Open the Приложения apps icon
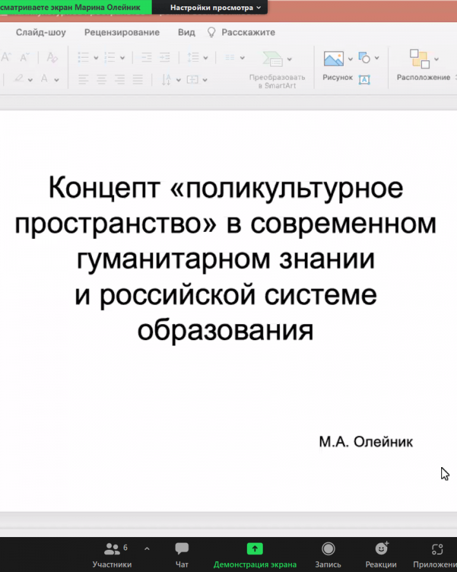The height and width of the screenshot is (572, 457). tap(437, 554)
